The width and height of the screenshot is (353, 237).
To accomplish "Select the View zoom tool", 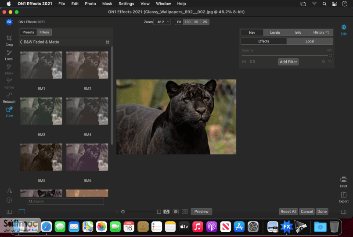I will click(x=9, y=112).
